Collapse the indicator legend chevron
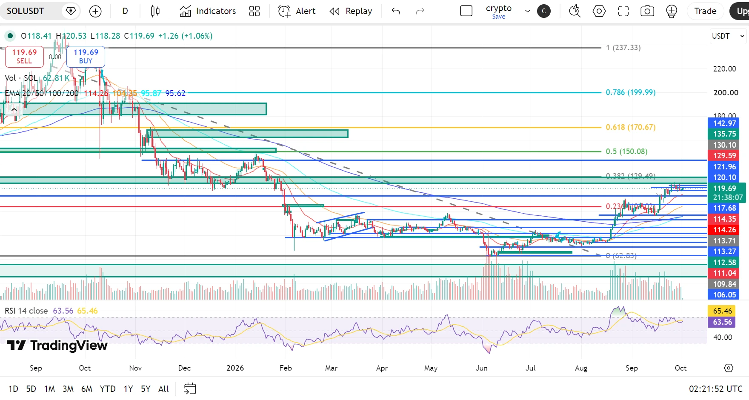Viewport: 749px width, 400px height. (14, 110)
